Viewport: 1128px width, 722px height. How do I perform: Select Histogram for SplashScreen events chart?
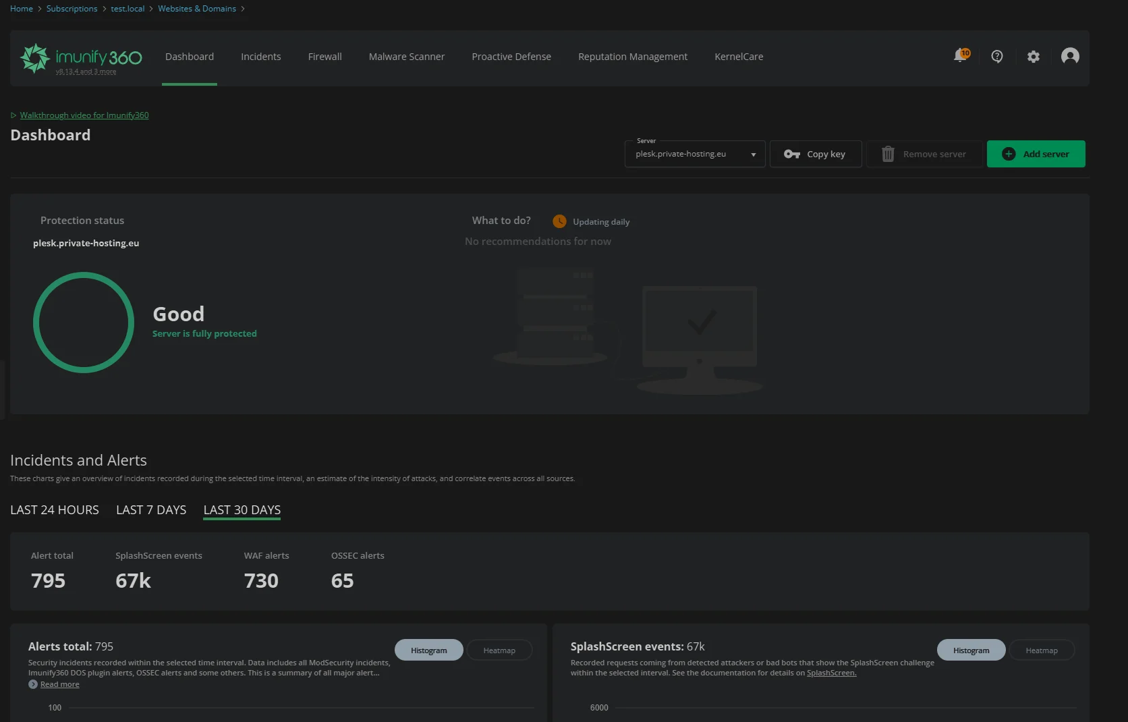click(x=971, y=650)
